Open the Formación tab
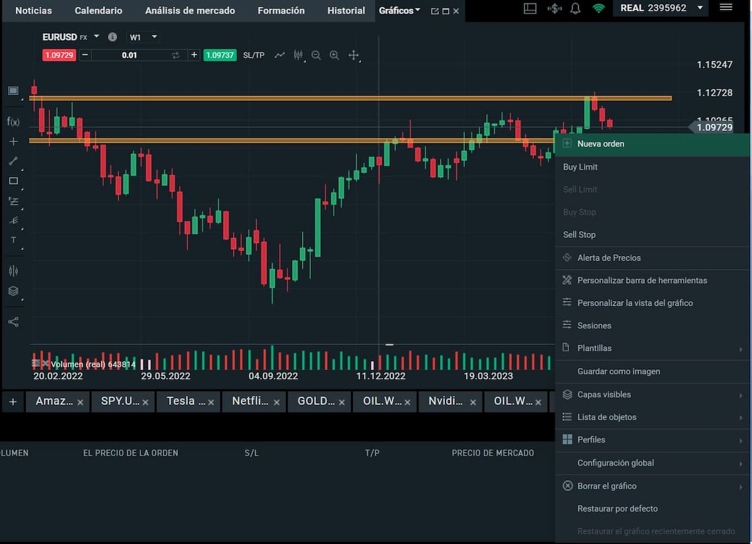 pyautogui.click(x=281, y=11)
